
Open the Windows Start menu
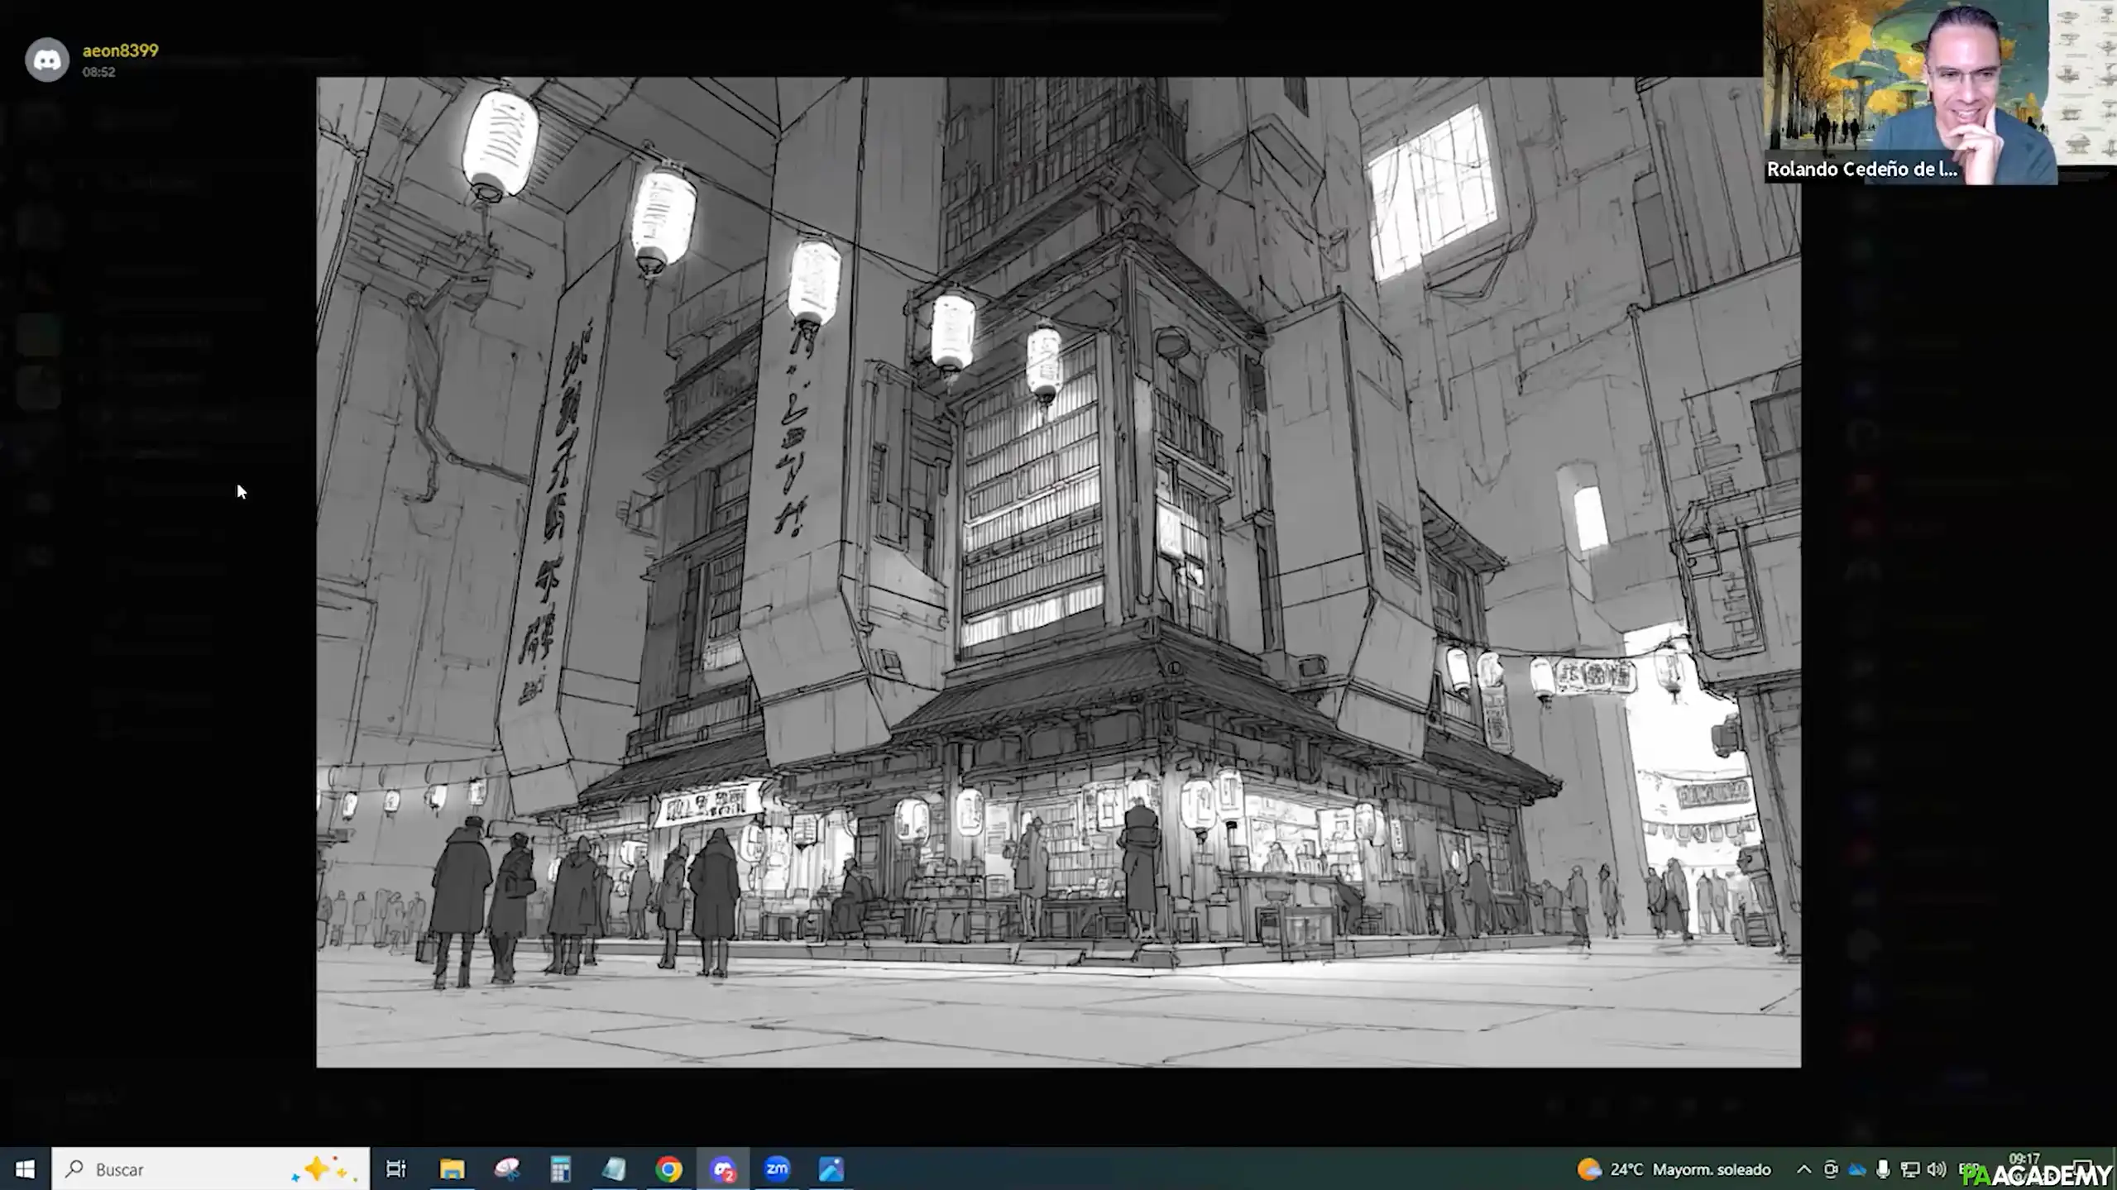point(25,1169)
